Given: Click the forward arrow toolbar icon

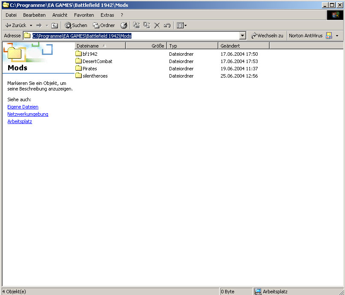Looking at the screenshot, I should [39, 25].
